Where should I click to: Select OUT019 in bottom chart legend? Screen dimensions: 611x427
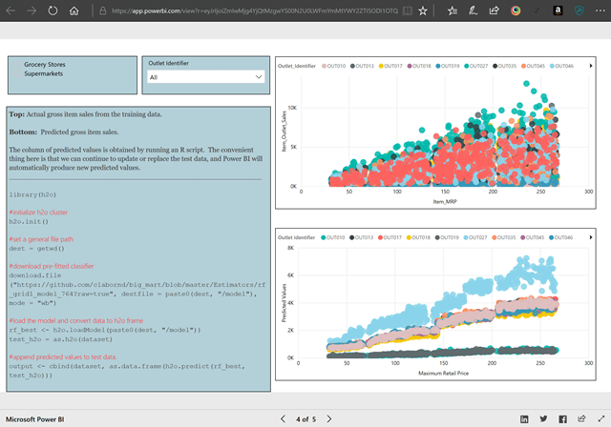[447, 237]
